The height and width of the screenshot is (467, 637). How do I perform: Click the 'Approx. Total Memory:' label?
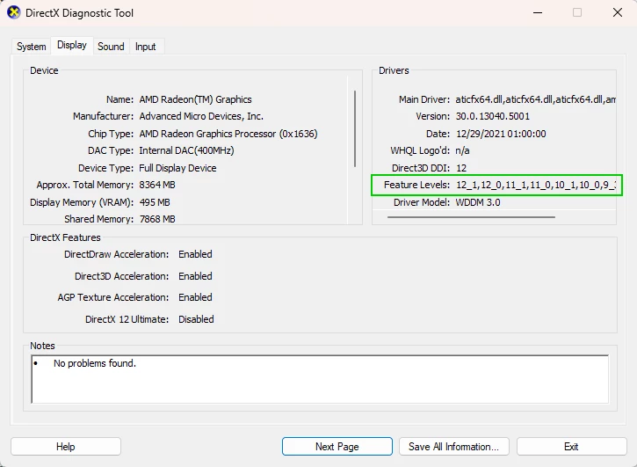tap(85, 185)
